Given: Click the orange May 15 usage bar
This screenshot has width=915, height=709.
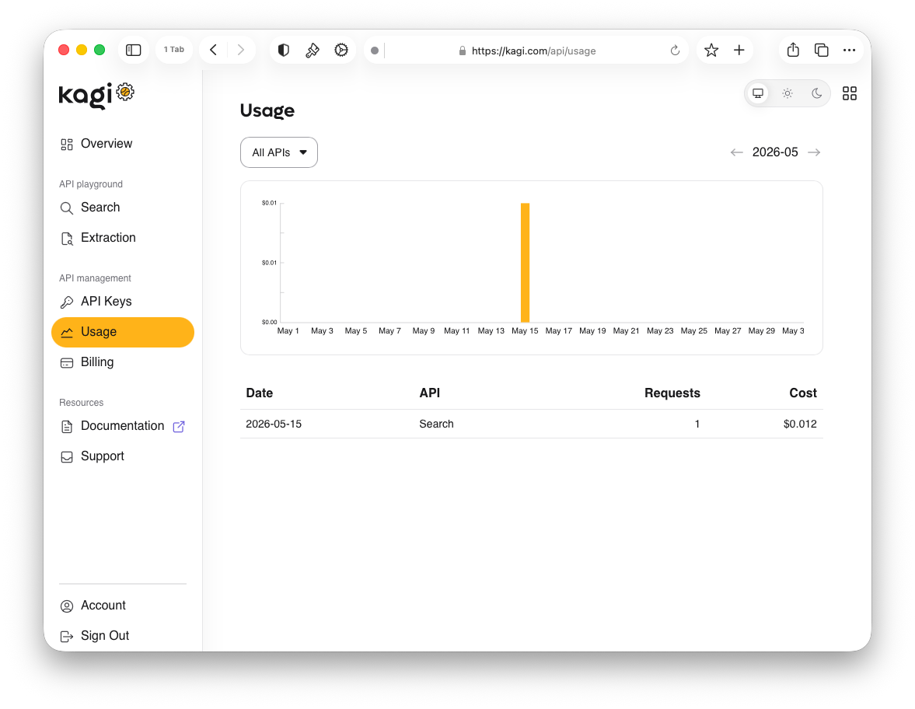Looking at the screenshot, I should (526, 263).
